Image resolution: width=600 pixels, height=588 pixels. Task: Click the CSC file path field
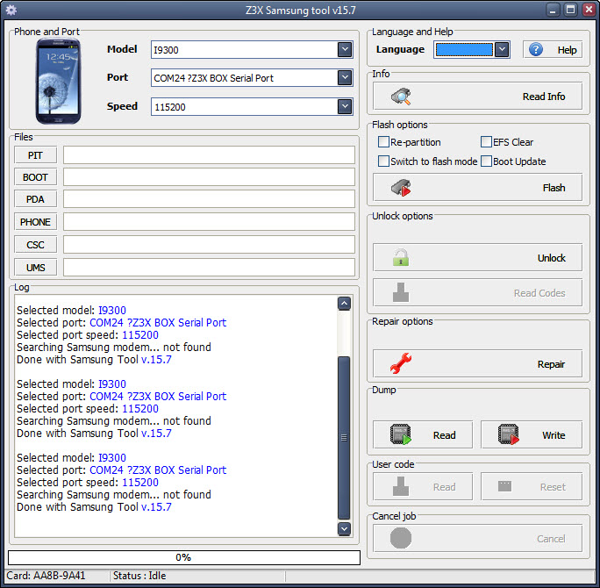coord(209,245)
